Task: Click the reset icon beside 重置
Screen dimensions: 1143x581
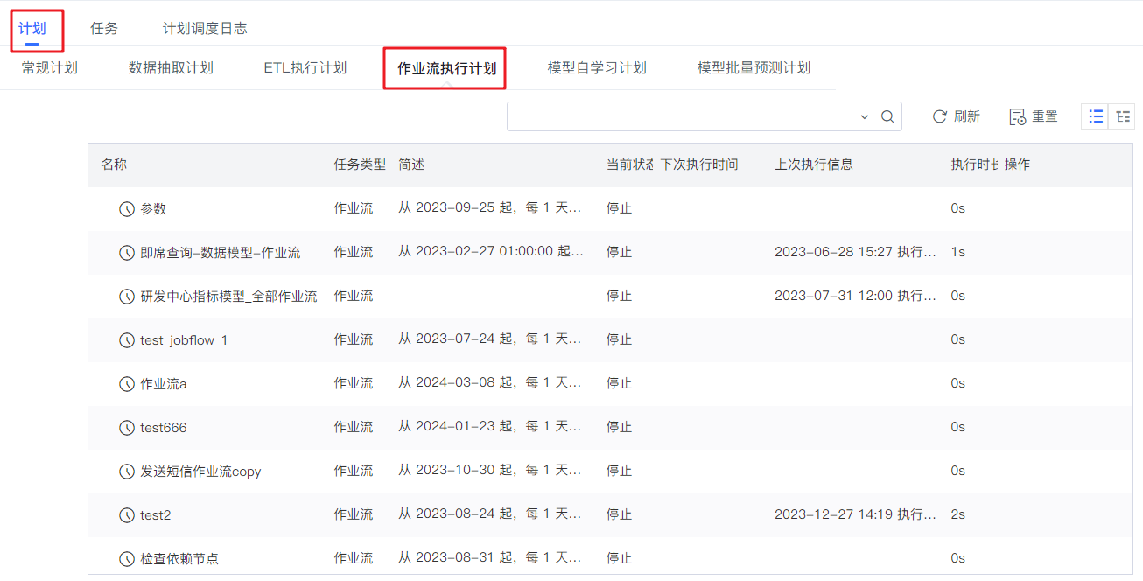Action: [1017, 116]
